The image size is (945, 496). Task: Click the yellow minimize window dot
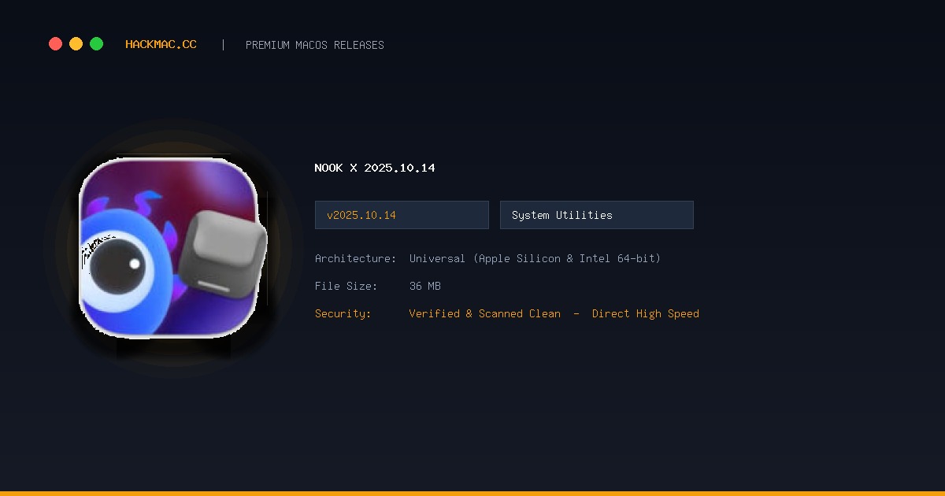tap(76, 44)
